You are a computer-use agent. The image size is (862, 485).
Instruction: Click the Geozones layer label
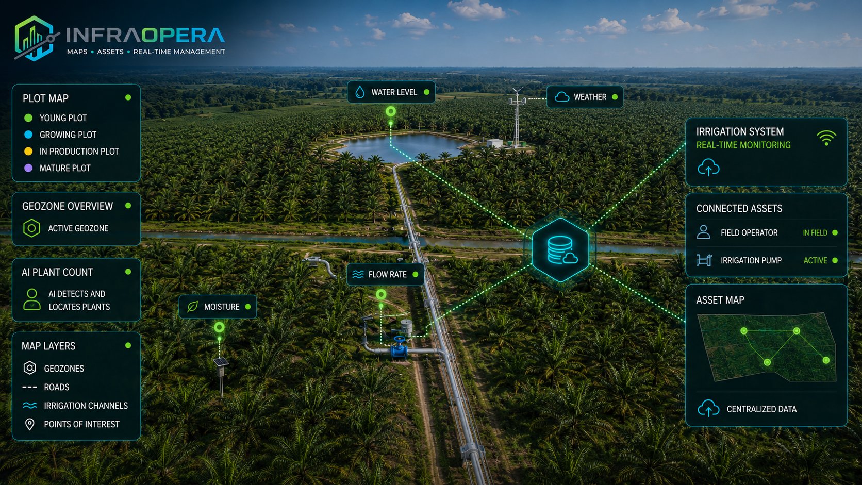pyautogui.click(x=64, y=369)
